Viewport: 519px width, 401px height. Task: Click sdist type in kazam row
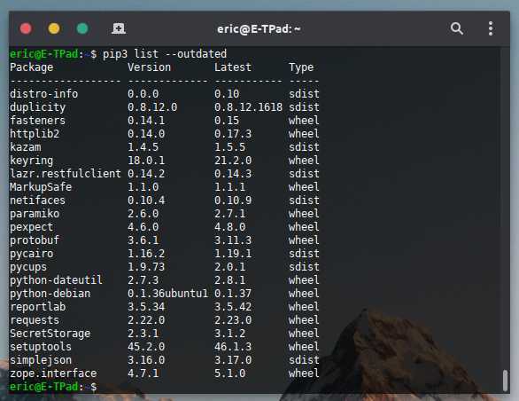point(304,147)
